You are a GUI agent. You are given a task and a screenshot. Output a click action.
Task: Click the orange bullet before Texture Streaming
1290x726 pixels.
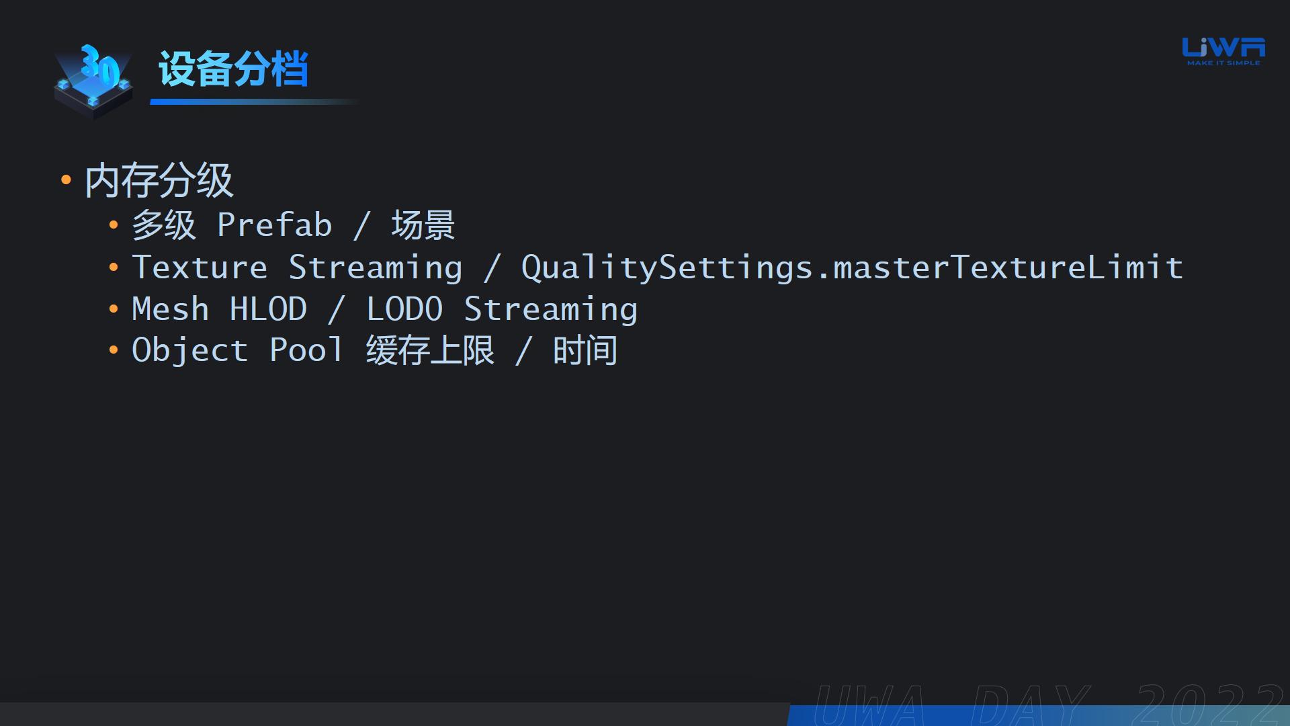[x=114, y=268]
